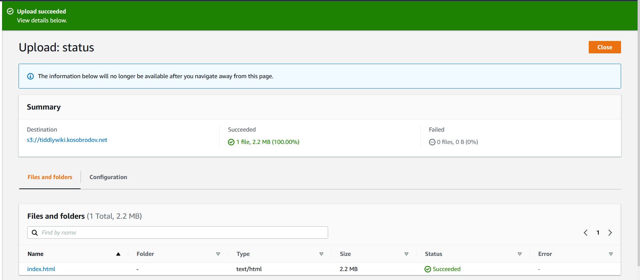Click the 'Files and folders (1 Total, 2.2 MB)' heading
This screenshot has height=280, width=640.
[x=85, y=216]
